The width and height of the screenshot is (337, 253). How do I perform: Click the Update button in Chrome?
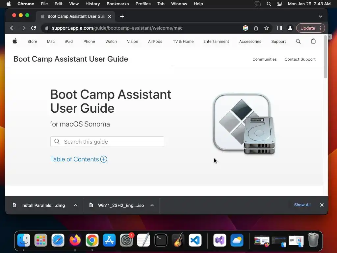(308, 28)
